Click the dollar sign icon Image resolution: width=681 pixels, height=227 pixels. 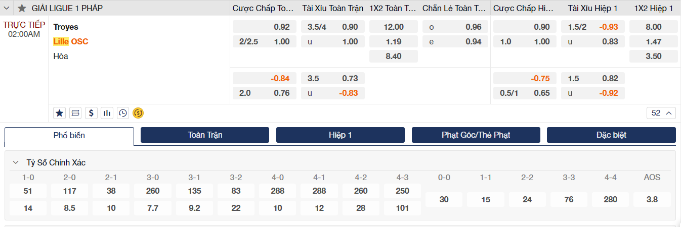91,113
